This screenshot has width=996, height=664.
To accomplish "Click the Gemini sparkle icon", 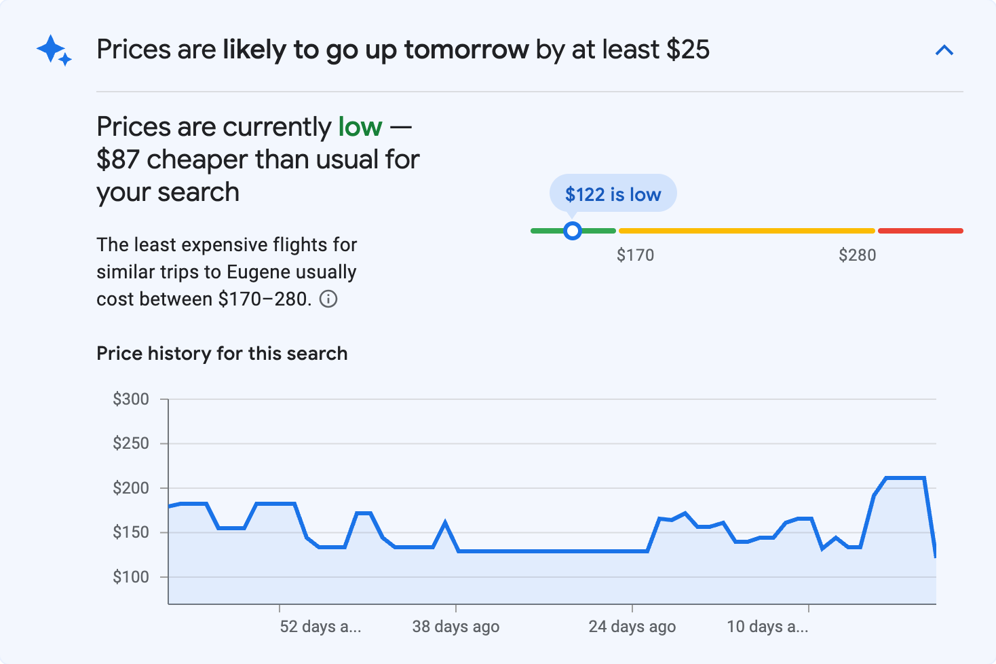I will tap(53, 50).
